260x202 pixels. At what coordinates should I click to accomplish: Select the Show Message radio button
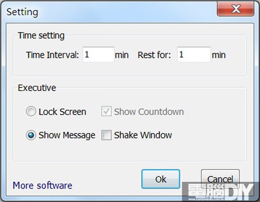coord(31,135)
